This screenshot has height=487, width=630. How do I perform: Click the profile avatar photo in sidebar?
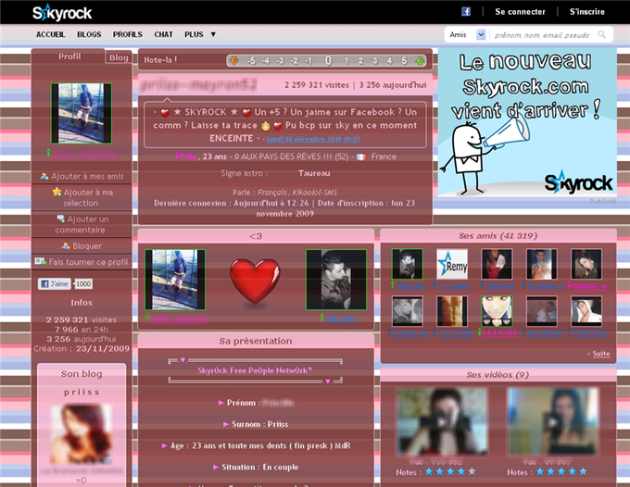coord(82,113)
